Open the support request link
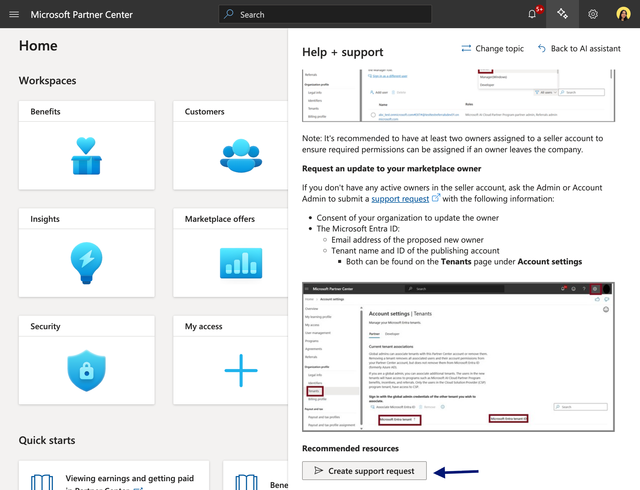Image resolution: width=640 pixels, height=490 pixels. (x=400, y=199)
